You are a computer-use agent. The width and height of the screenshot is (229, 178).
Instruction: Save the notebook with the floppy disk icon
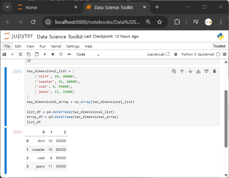pyautogui.click(x=5, y=54)
